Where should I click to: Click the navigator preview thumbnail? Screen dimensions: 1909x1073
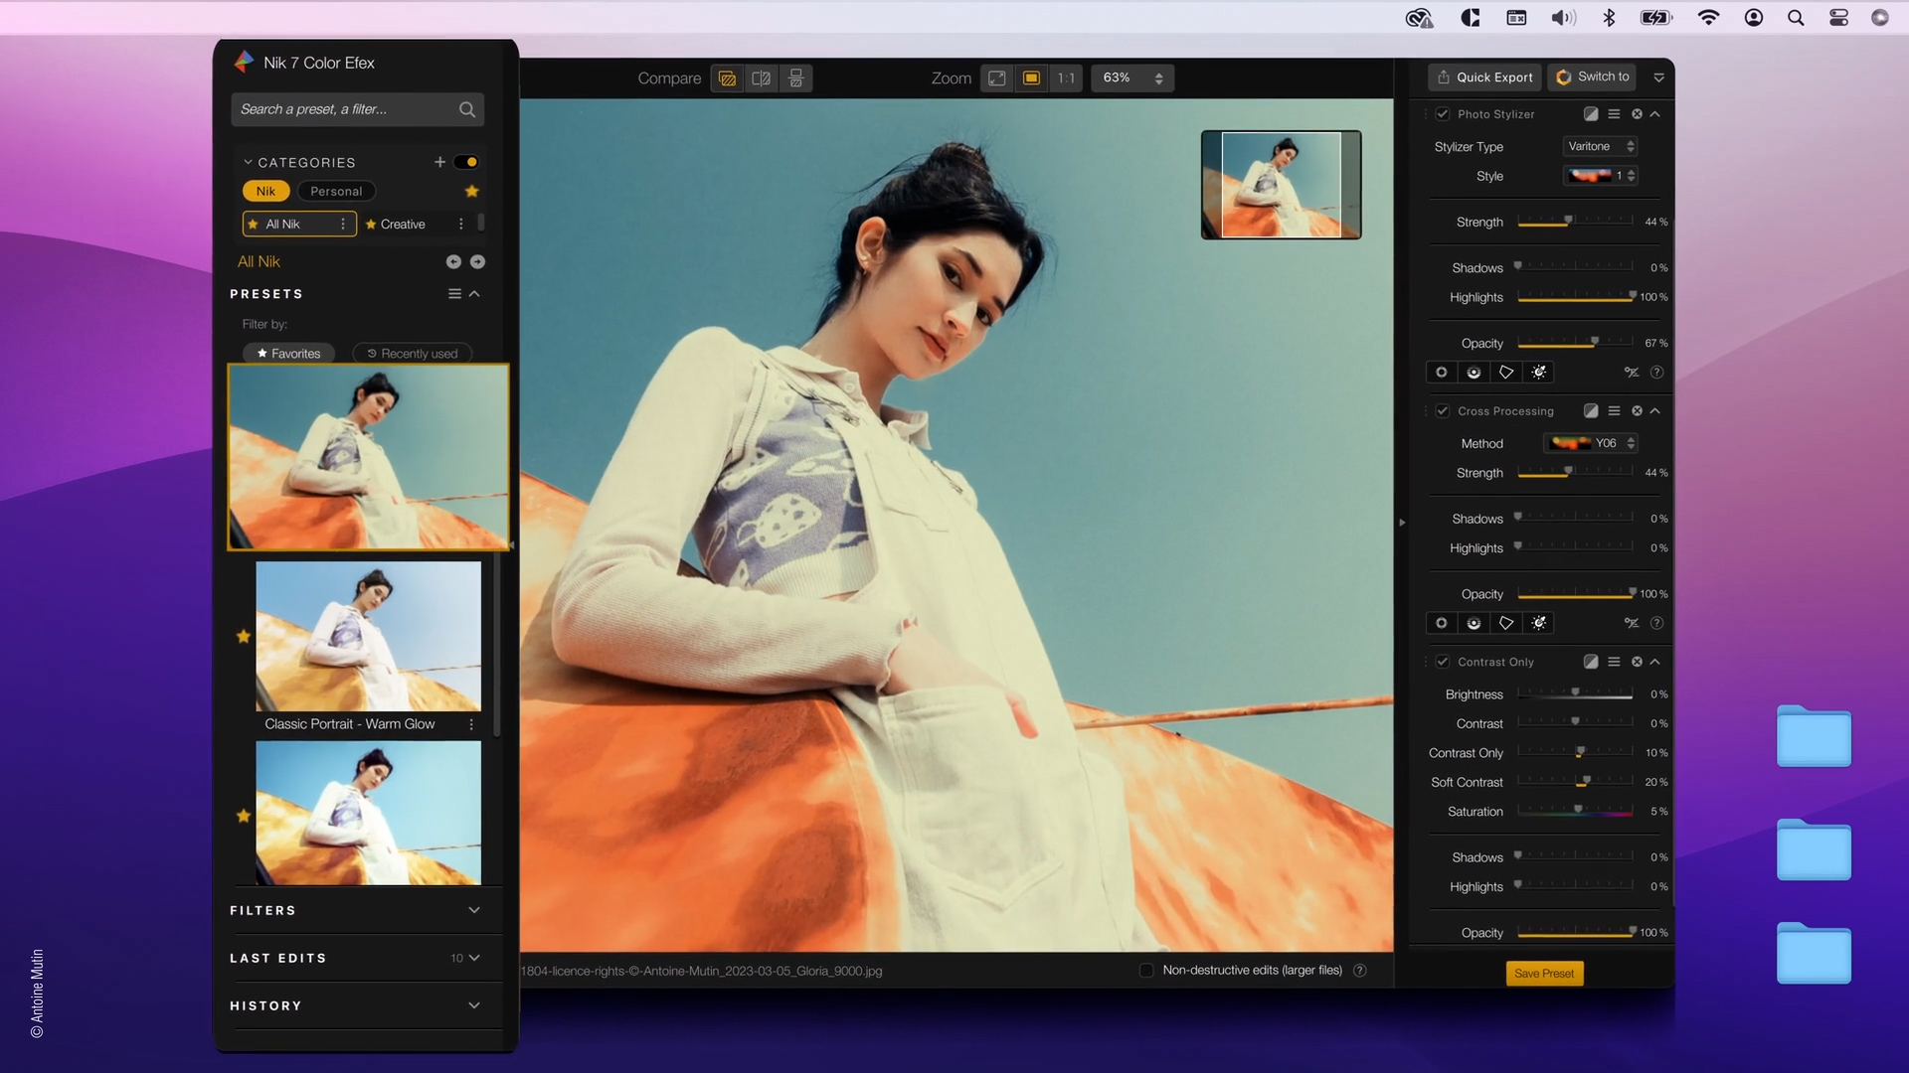point(1281,185)
